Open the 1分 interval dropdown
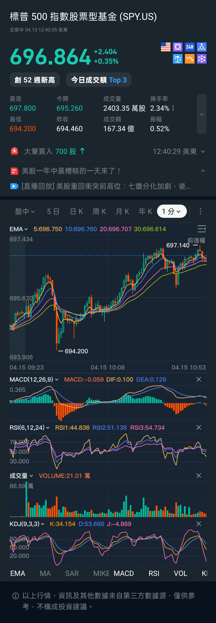The height and width of the screenshot is (623, 216). click(172, 211)
